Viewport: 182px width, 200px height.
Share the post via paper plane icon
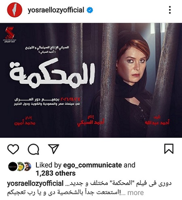pyautogui.click(x=53, y=149)
